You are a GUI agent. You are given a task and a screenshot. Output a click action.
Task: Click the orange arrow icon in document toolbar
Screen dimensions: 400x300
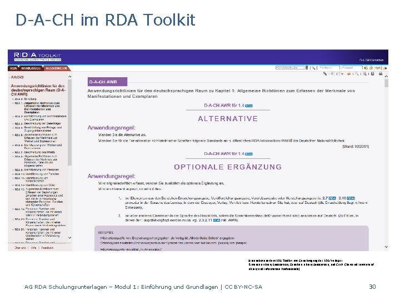(x=349, y=74)
